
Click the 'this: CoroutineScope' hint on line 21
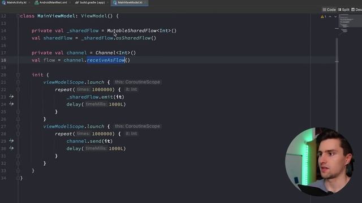137,82
